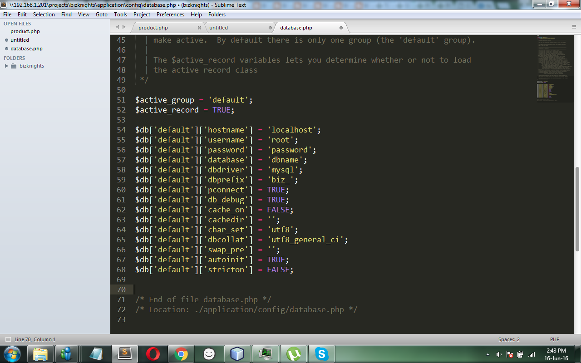Select database.php in Open Files list
Image resolution: width=581 pixels, height=363 pixels.
tap(27, 49)
